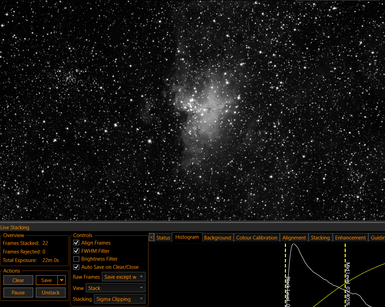The width and height of the screenshot is (385, 307).
Task: Toggle the Align Frames checkbox
Action: (x=77, y=243)
